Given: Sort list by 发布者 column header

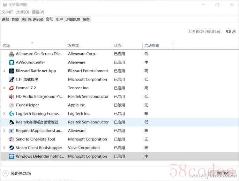Looking at the screenshot, I should pyautogui.click(x=74, y=46).
